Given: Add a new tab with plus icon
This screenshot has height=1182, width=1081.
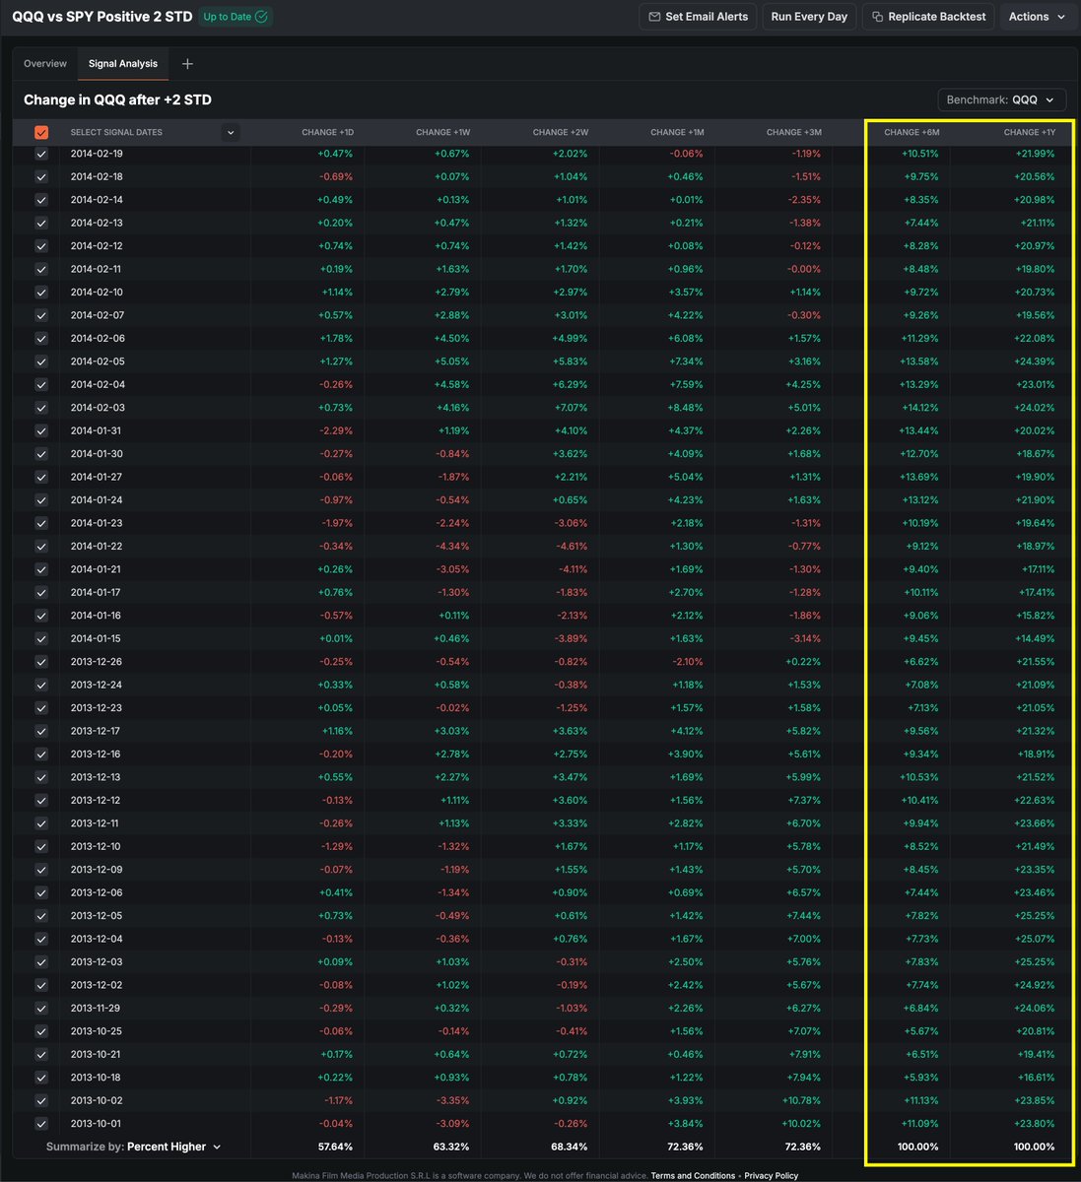Looking at the screenshot, I should point(187,64).
